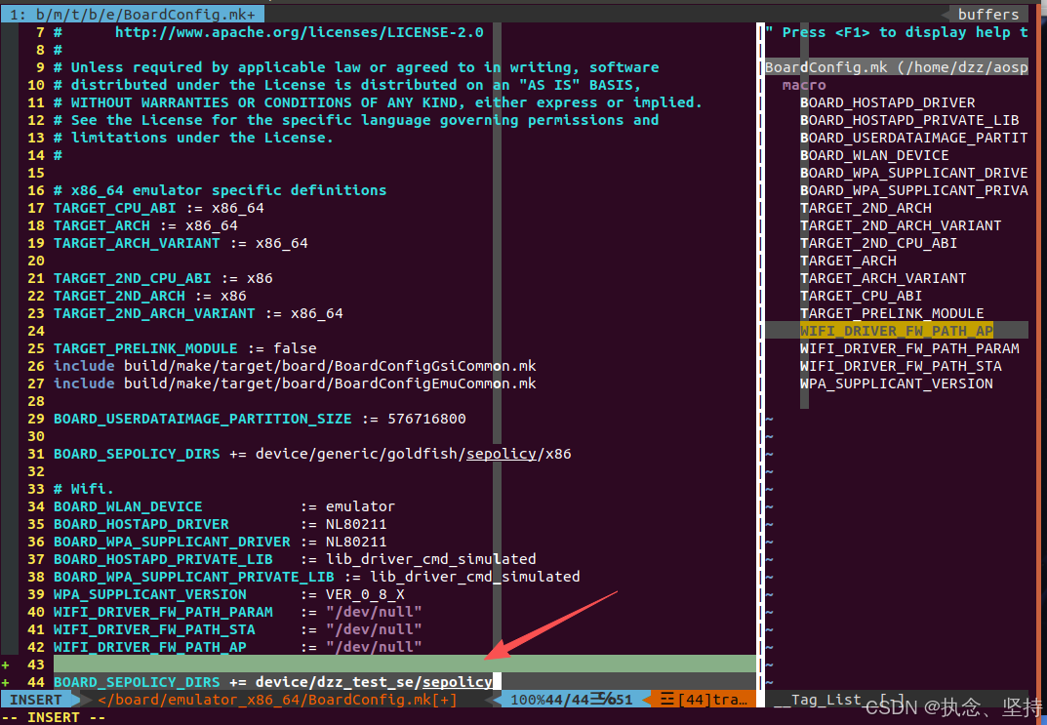Viewport: 1047px width, 725px height.
Task: Click TARGET_2ND_ARCH_VARIANT on line 23
Action: tap(154, 313)
